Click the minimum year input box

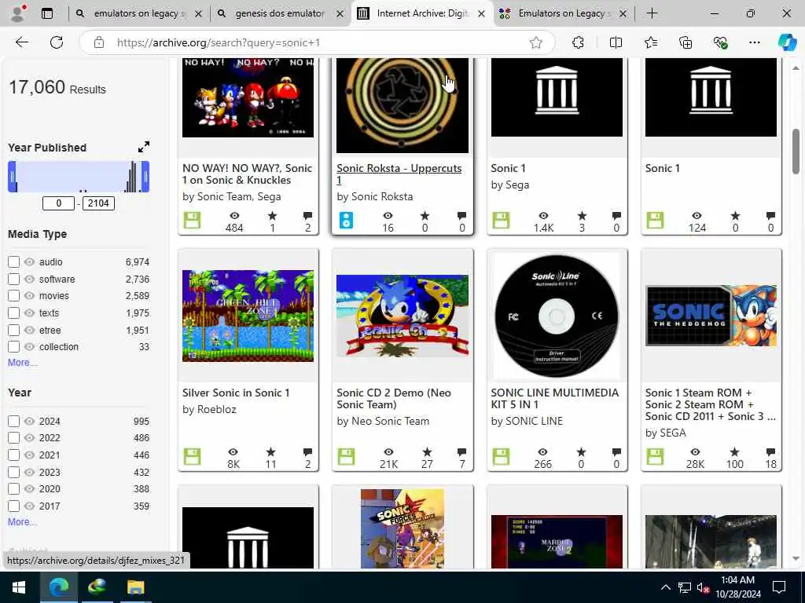pyautogui.click(x=58, y=203)
